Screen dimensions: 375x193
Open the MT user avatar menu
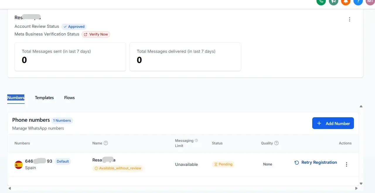tap(370, 1)
